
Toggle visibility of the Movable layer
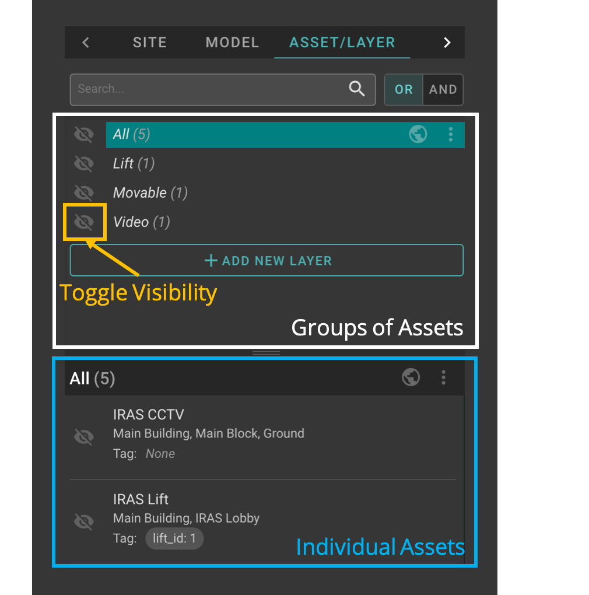pos(84,193)
